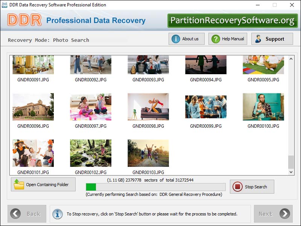This screenshot has width=301, height=226.
Task: Click the thumbnail scrollbar down arrow
Action: tap(291, 172)
